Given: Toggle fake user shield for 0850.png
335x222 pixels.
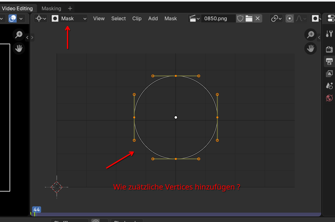Looking at the screenshot, I should coord(240,18).
